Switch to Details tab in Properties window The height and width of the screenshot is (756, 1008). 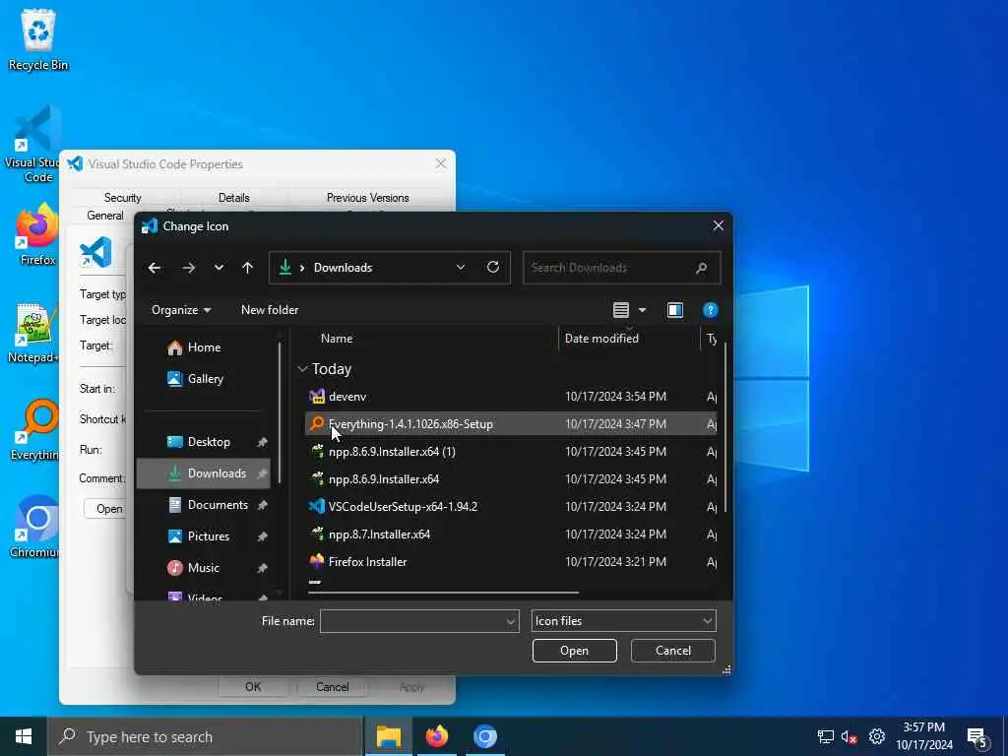coord(234,197)
